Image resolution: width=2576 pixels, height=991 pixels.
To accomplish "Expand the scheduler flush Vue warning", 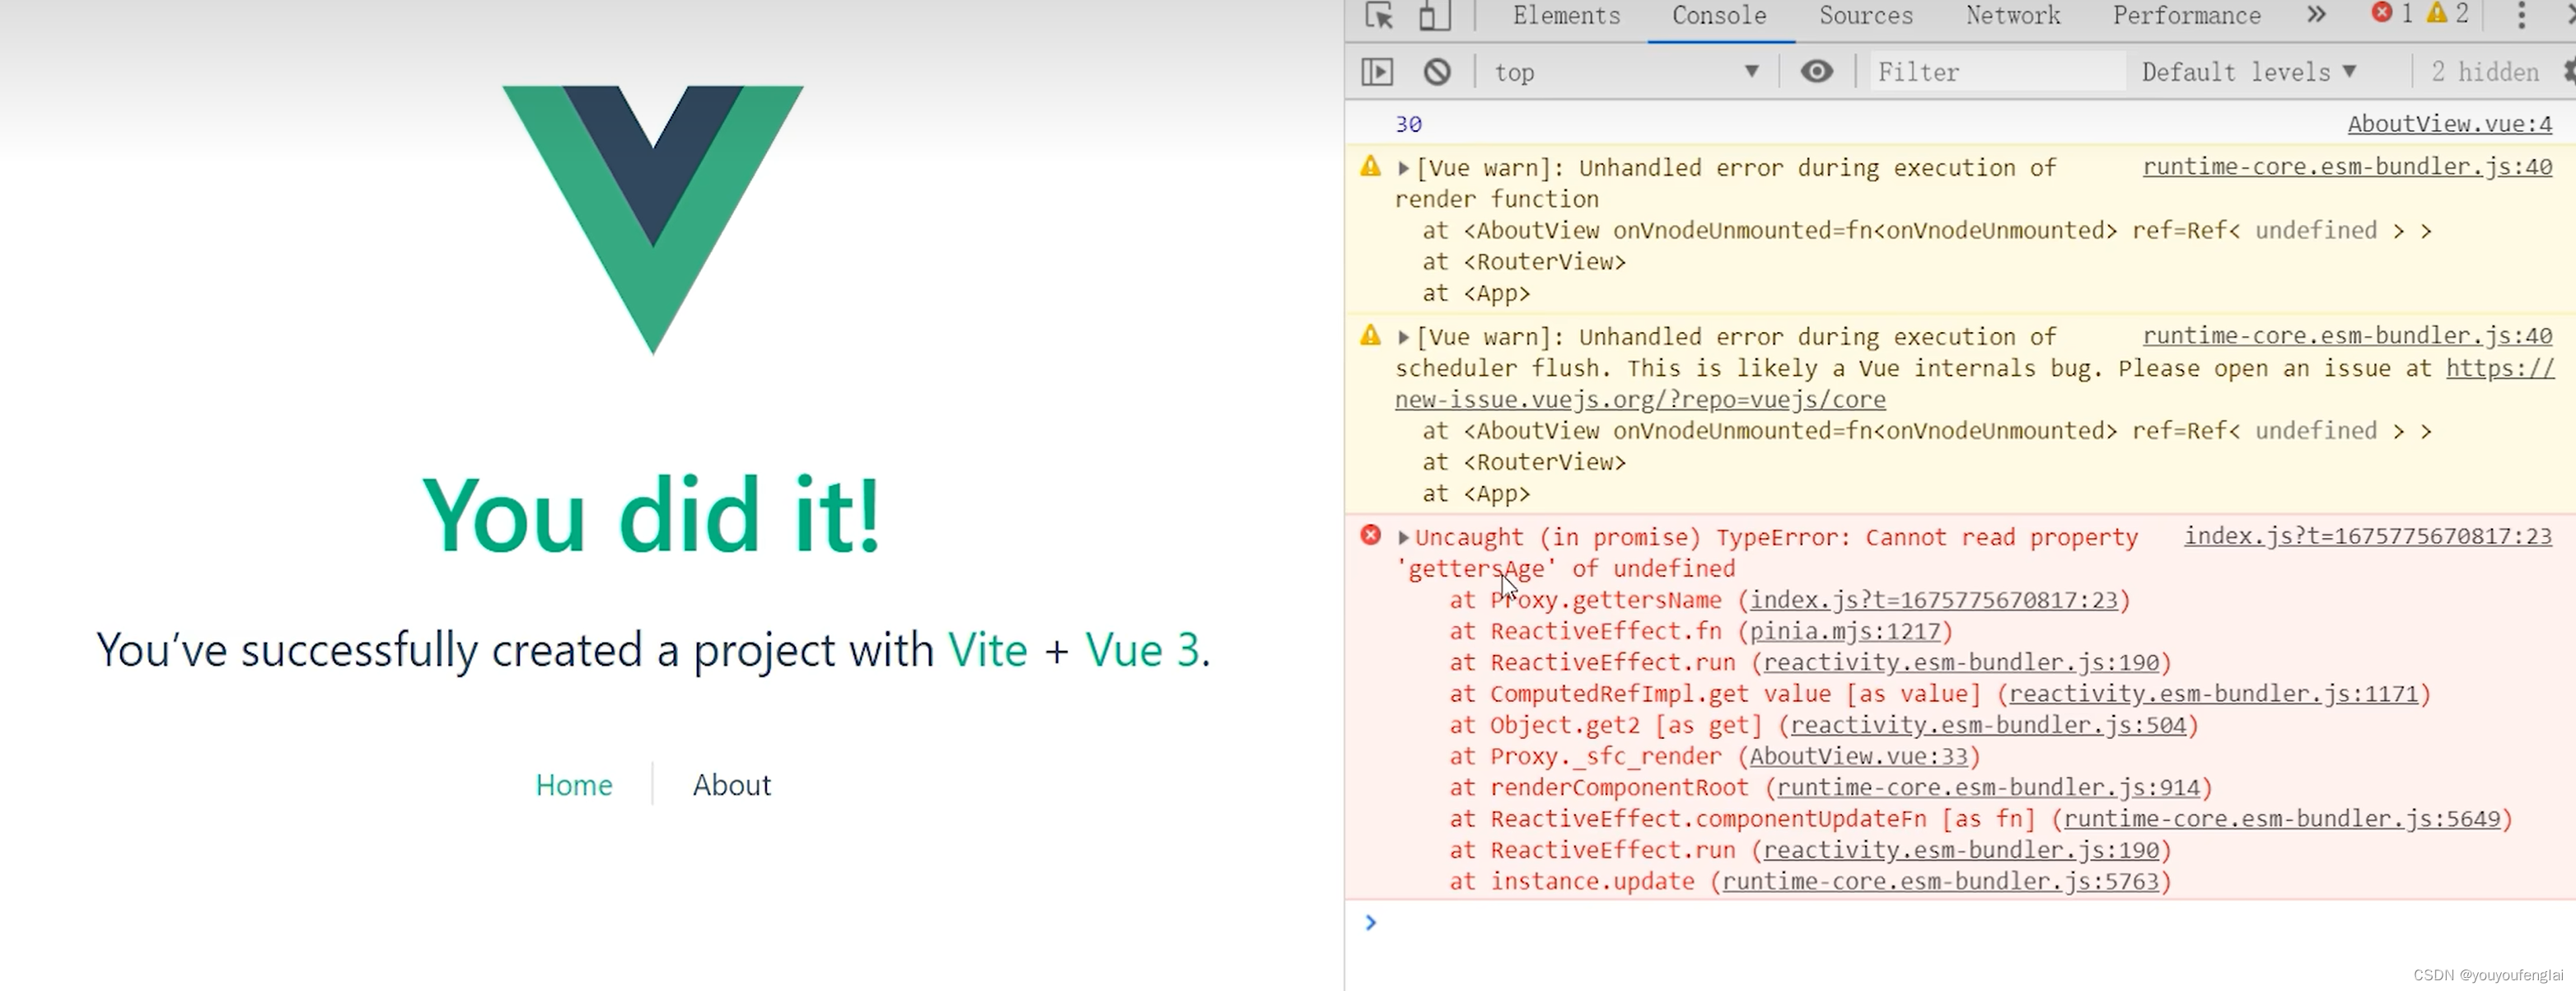I will 1403,338.
